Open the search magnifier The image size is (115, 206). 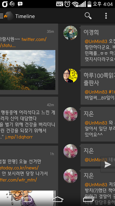pos(88,16)
